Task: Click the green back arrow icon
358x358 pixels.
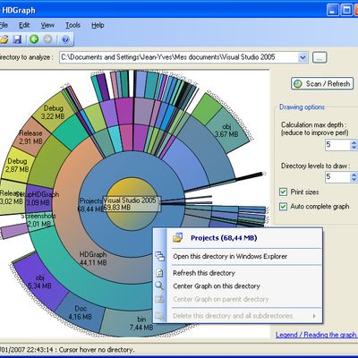Action: click(x=34, y=39)
